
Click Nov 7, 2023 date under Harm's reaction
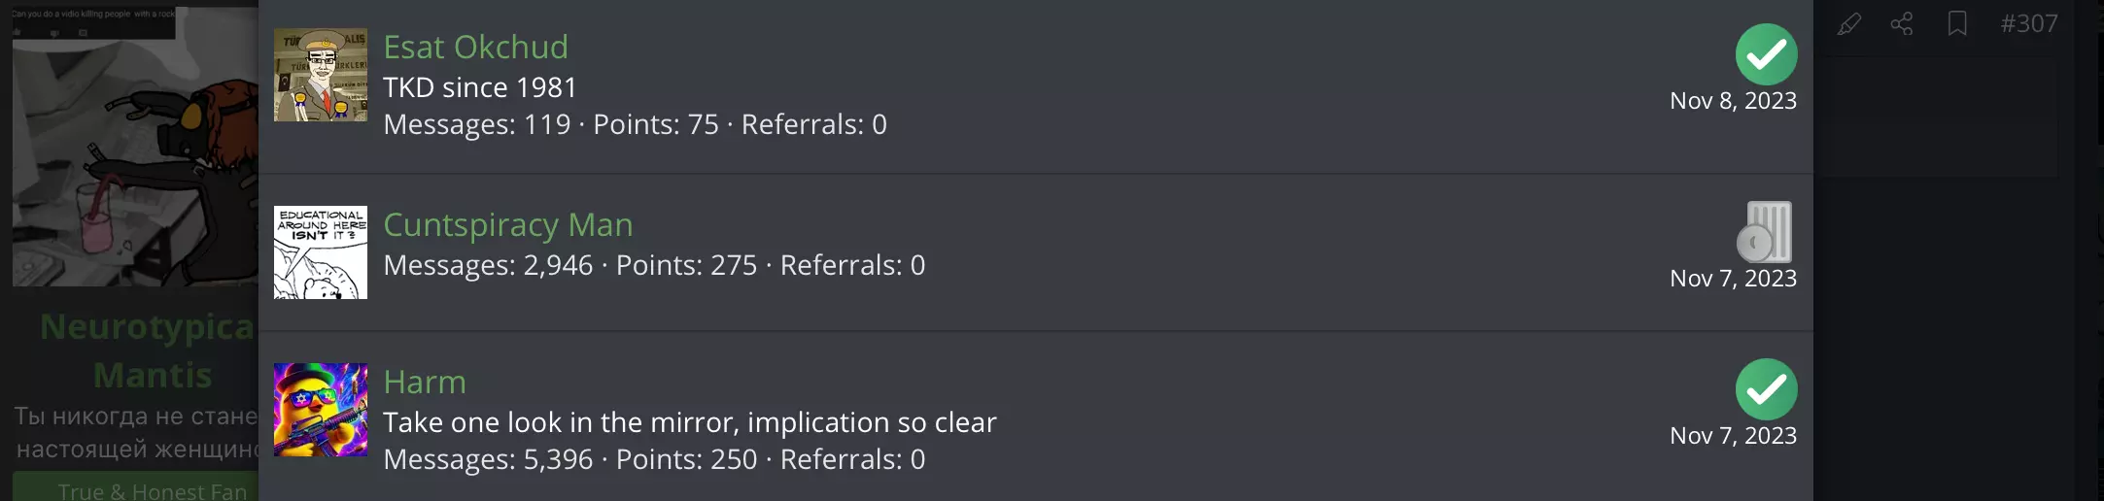(1733, 436)
